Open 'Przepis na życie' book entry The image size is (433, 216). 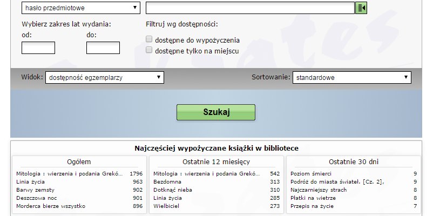pyautogui.click(x=312, y=206)
